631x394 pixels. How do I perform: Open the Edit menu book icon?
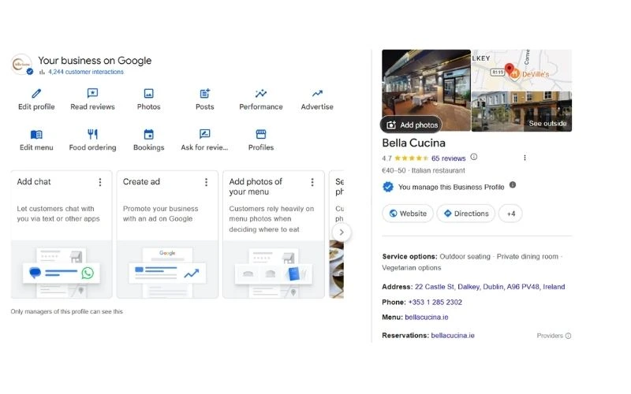(x=36, y=134)
